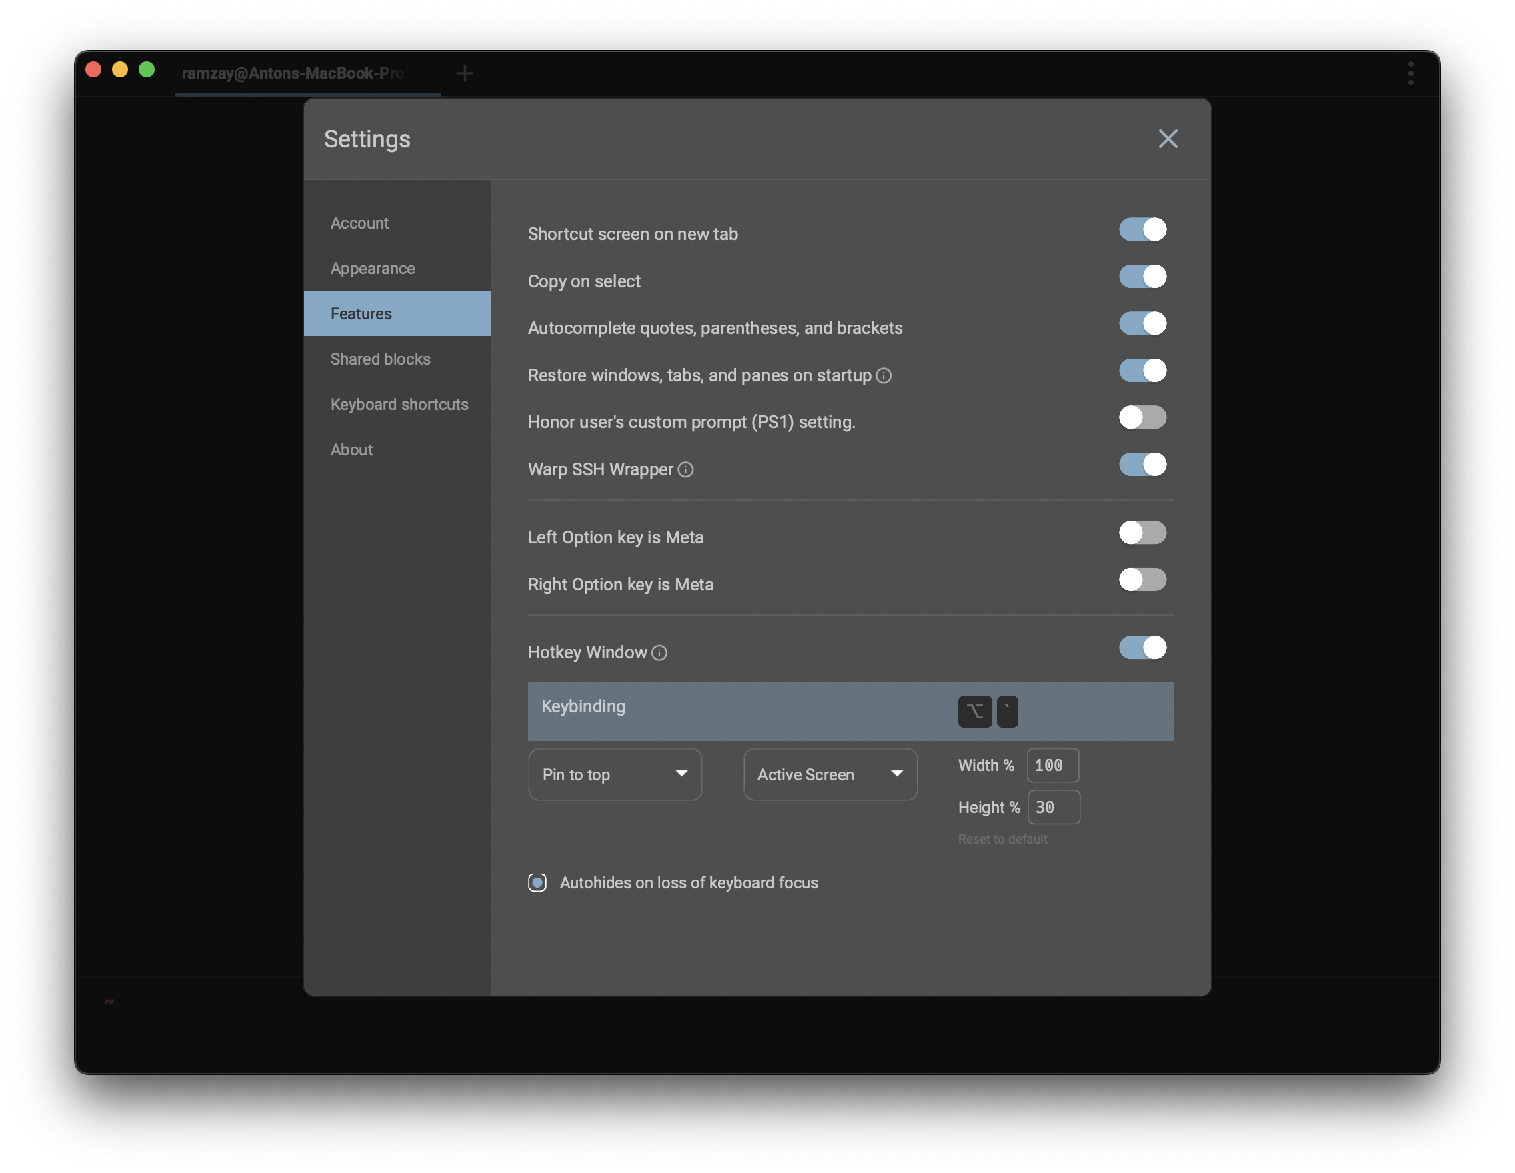
Task: Click info icon beside Warp SSH Wrapper
Action: (685, 469)
